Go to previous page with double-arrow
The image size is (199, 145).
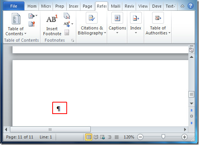point(191,110)
